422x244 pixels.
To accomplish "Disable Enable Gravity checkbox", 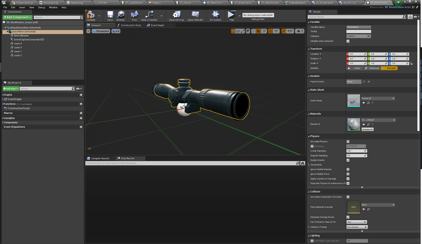I will [348, 160].
